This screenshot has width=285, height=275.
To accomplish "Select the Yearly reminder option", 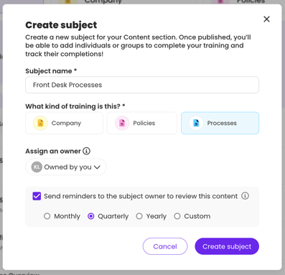I will click(x=139, y=216).
